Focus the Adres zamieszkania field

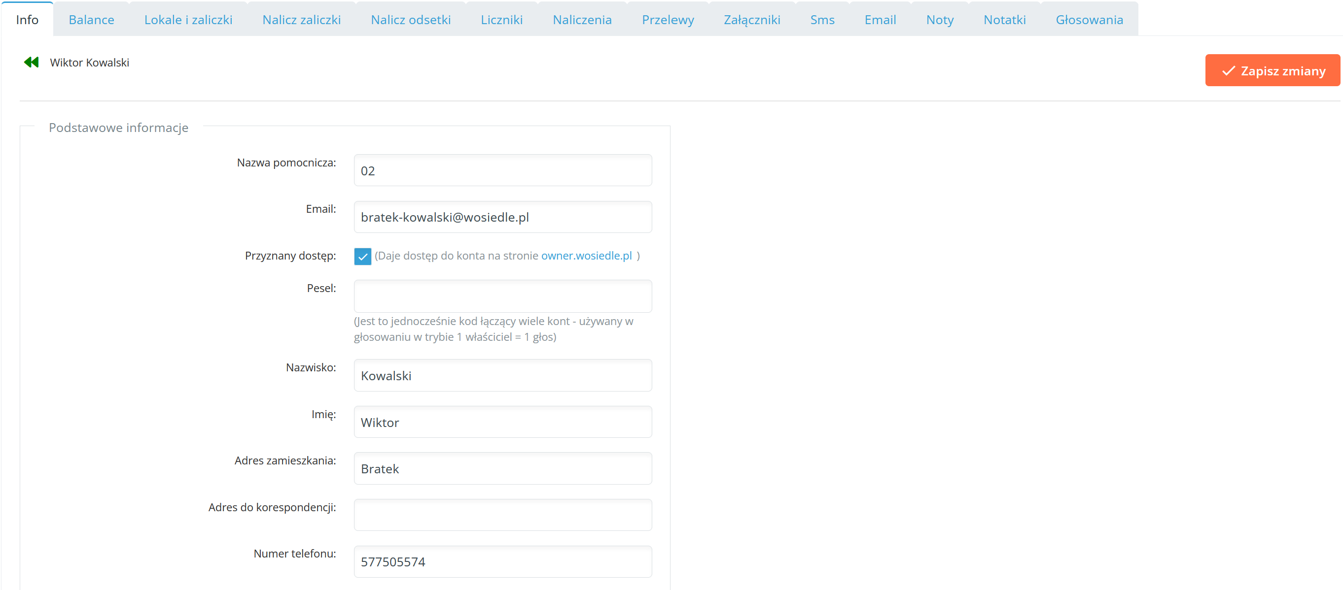point(502,469)
